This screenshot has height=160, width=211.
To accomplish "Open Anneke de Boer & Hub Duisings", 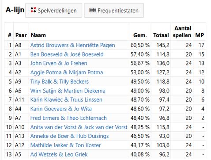I will coord(69,136).
